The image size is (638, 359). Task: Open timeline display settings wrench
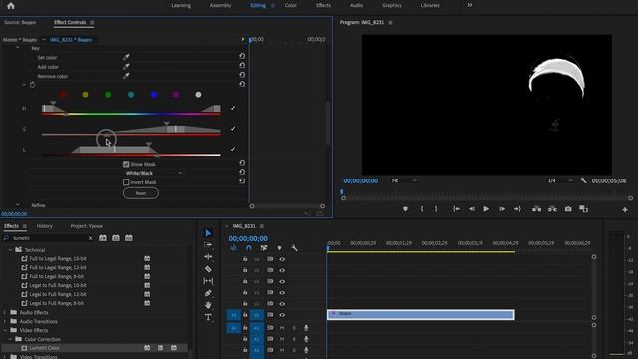[294, 248]
